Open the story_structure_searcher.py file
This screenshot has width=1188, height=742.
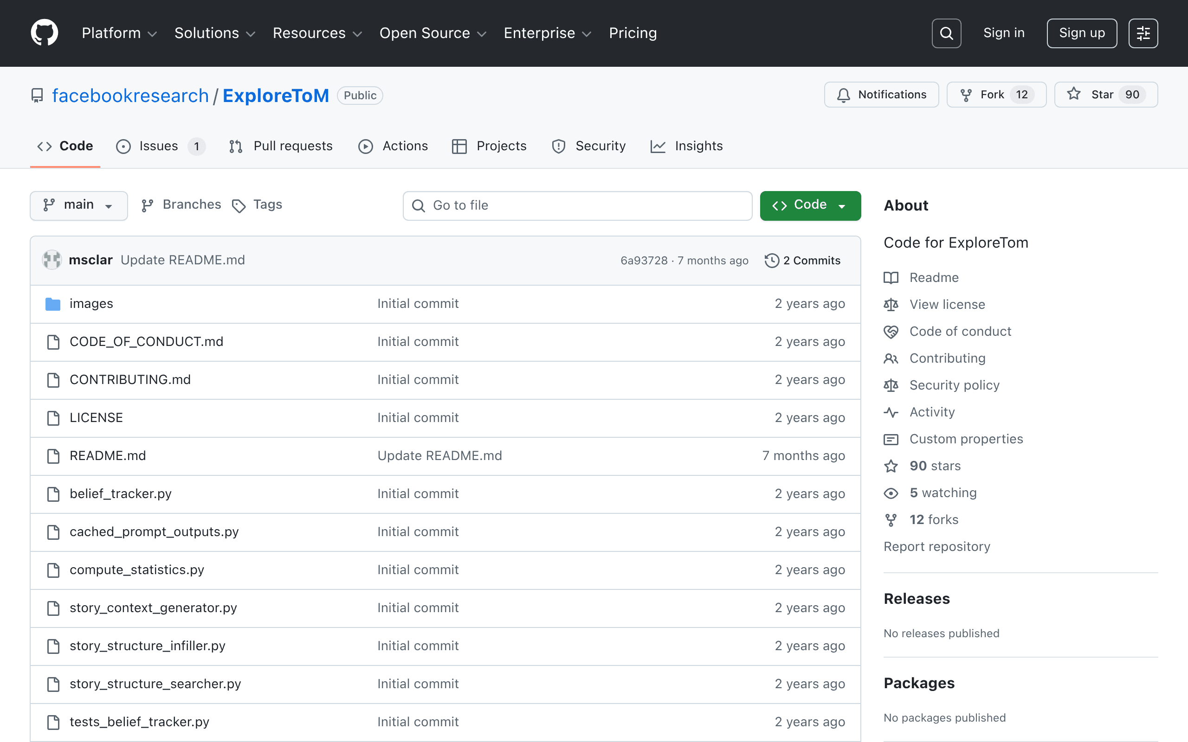coord(155,684)
